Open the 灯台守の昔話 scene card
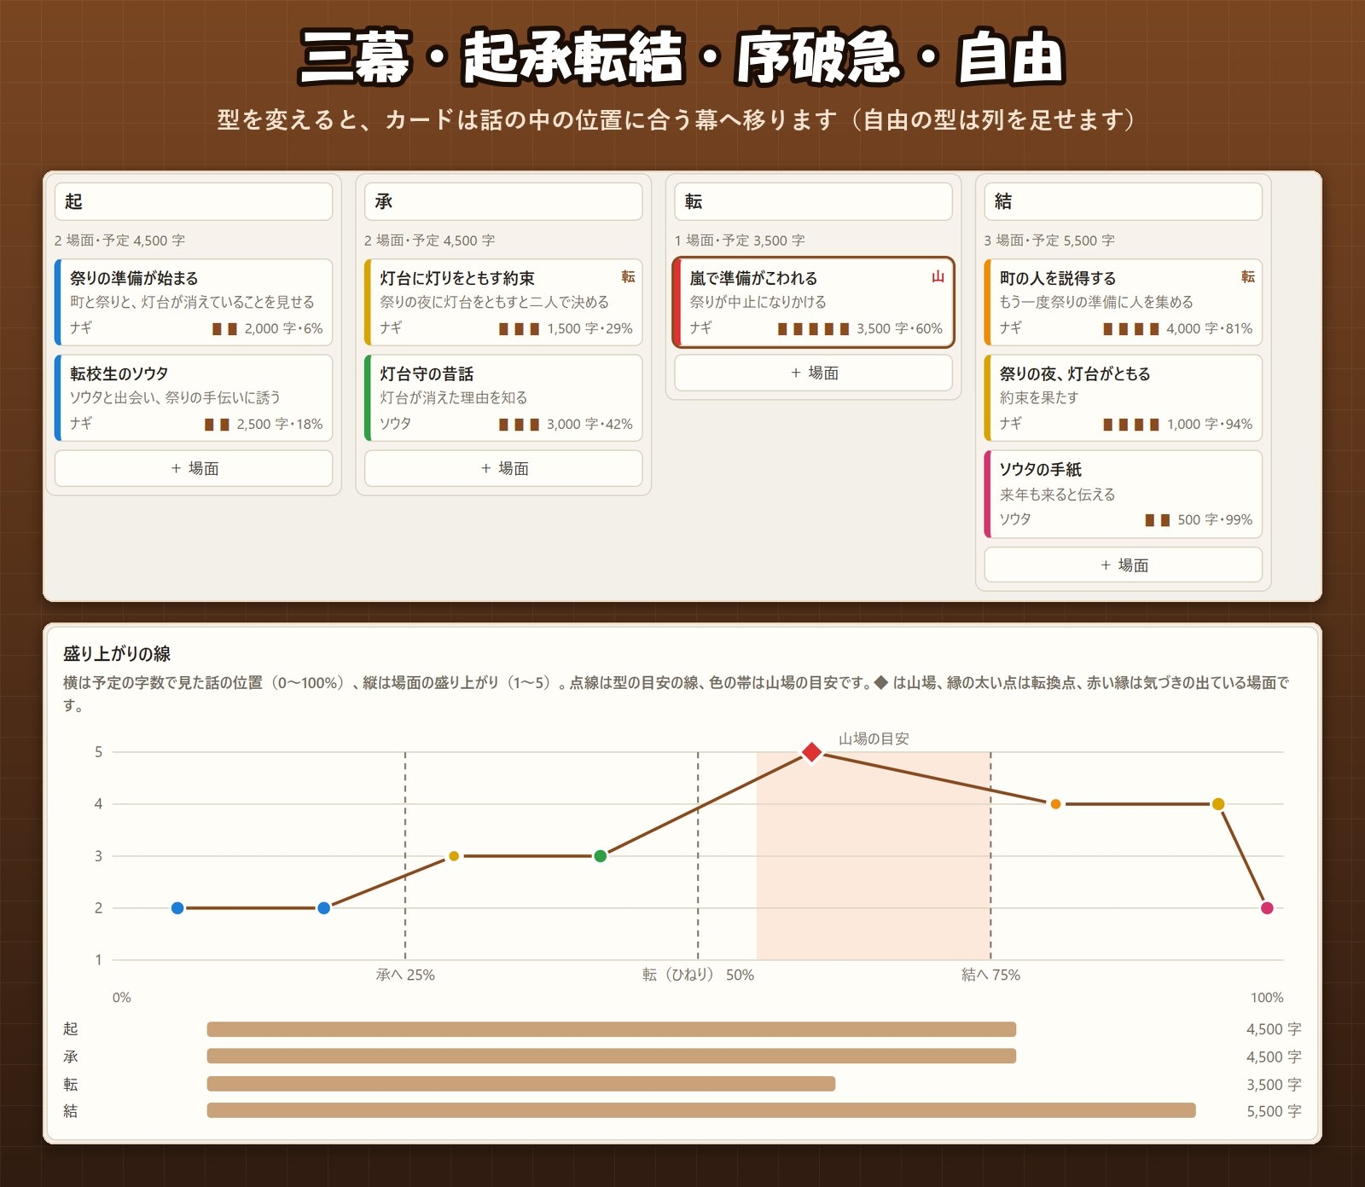 pyautogui.click(x=503, y=398)
